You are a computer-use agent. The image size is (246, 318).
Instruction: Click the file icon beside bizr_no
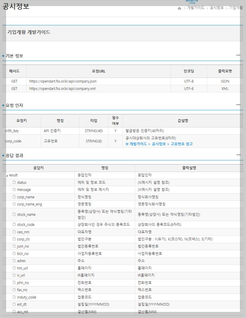[x=14, y=253]
